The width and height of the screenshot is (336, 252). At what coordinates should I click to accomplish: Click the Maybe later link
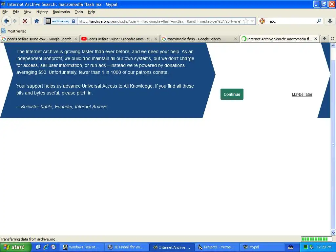[x=302, y=94]
